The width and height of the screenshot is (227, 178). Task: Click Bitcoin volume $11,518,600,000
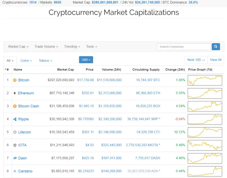(109, 80)
